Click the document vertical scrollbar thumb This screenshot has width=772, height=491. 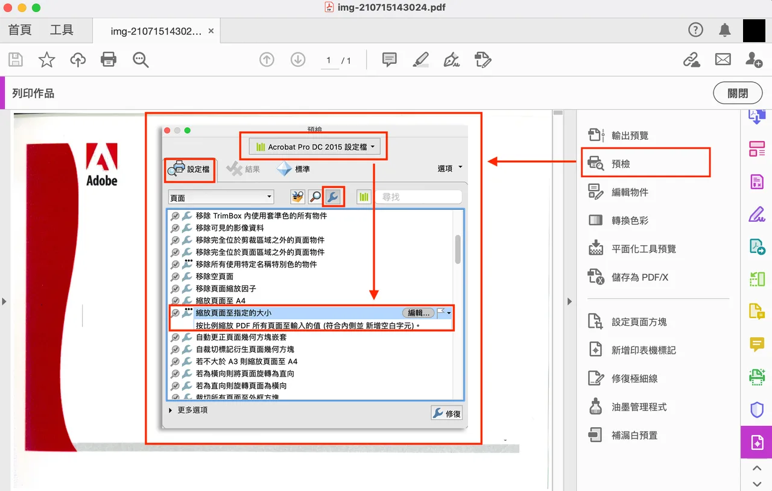[558, 112]
